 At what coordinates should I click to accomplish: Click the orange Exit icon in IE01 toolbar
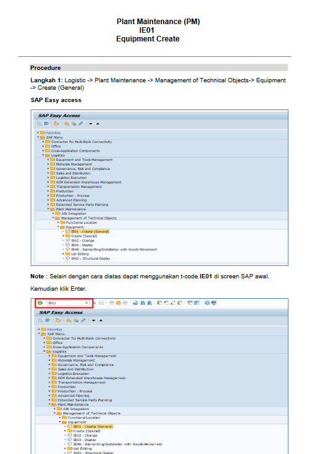118,303
